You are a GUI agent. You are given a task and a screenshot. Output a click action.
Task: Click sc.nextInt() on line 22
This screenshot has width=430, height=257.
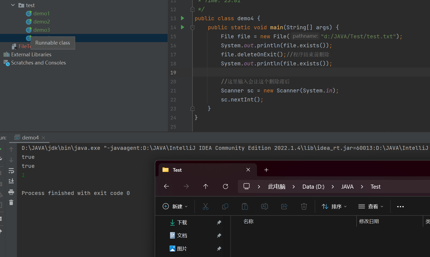click(x=240, y=100)
